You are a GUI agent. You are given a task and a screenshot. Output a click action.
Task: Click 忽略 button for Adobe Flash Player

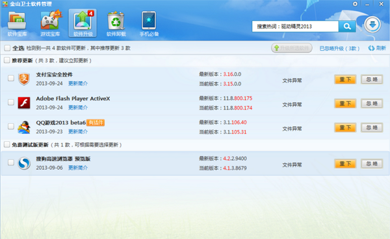click(x=372, y=104)
